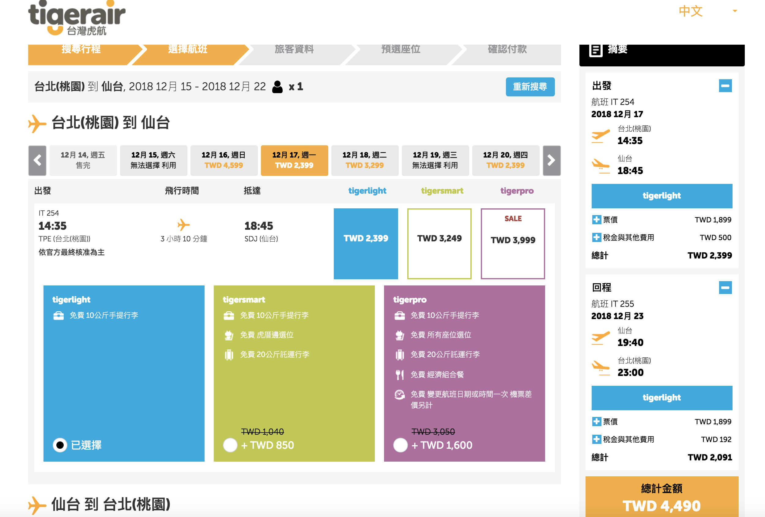Choose tigersmart fare TWD 3,249
Screen dimensions: 765x517
(x=439, y=244)
